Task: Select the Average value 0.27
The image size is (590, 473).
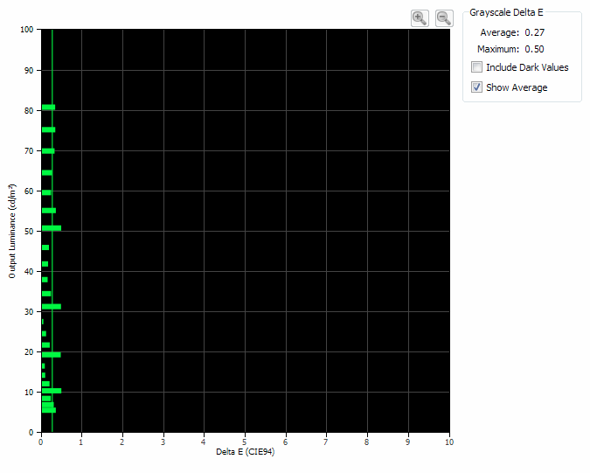Action: coord(534,32)
